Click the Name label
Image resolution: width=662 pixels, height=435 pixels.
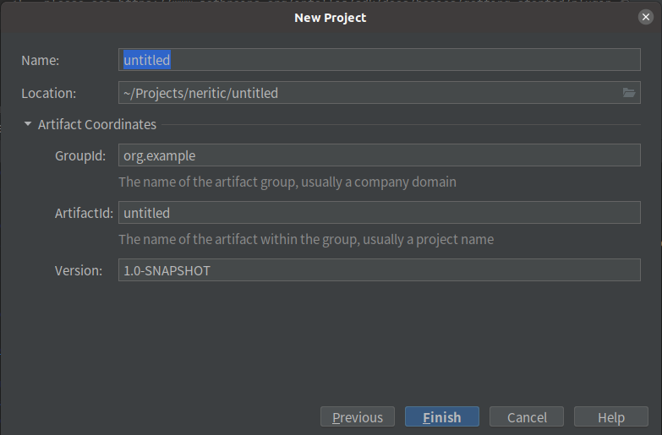41,60
